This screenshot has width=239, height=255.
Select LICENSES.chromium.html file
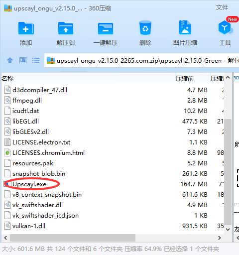point(48,153)
